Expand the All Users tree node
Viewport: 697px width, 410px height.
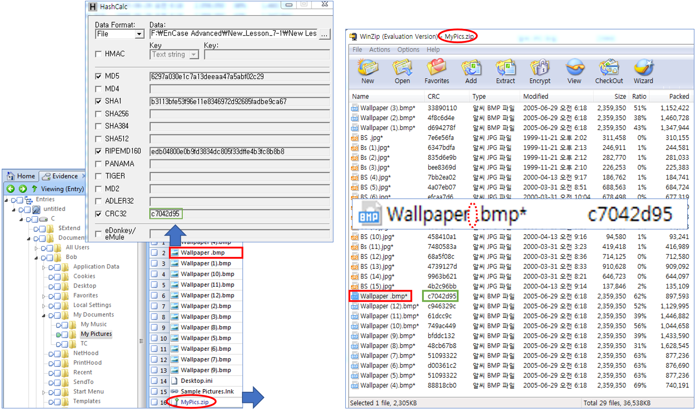(36, 248)
